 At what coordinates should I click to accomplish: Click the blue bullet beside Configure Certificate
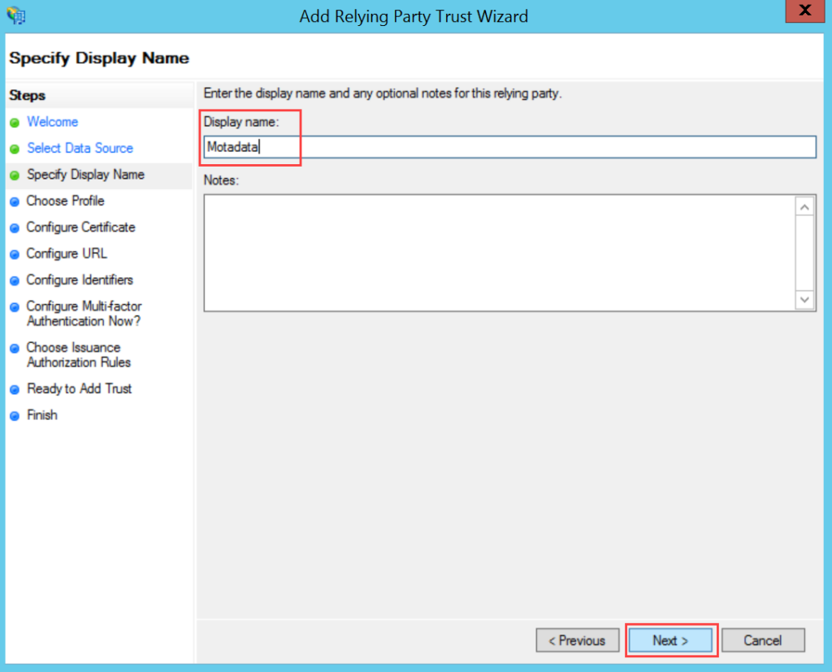(14, 228)
